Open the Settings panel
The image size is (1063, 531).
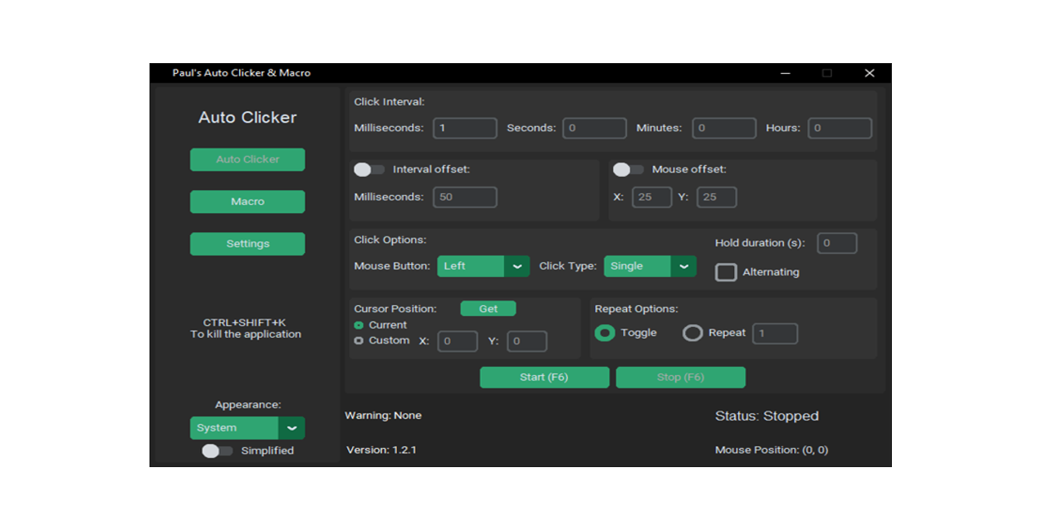click(x=247, y=243)
